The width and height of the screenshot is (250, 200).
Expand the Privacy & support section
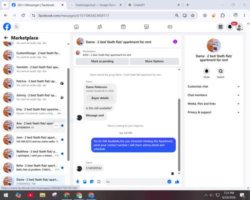(213, 112)
